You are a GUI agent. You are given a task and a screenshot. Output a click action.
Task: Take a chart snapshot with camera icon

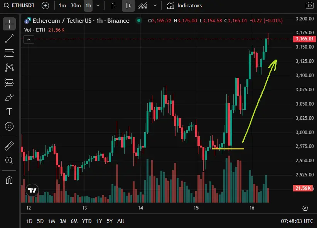tap(310, 5)
